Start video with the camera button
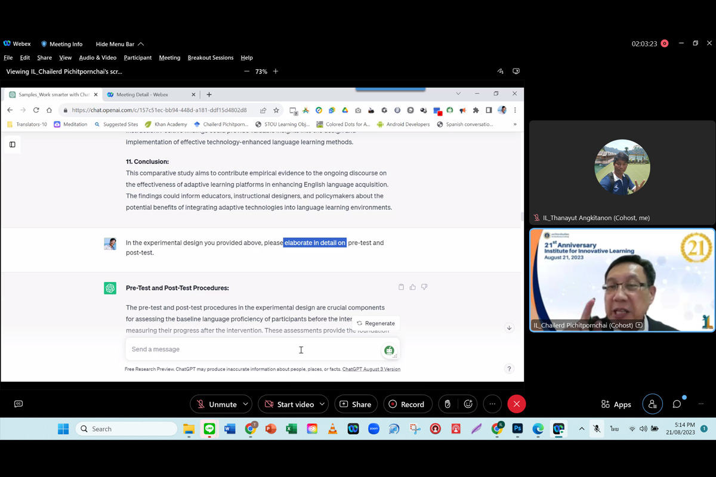 click(289, 404)
